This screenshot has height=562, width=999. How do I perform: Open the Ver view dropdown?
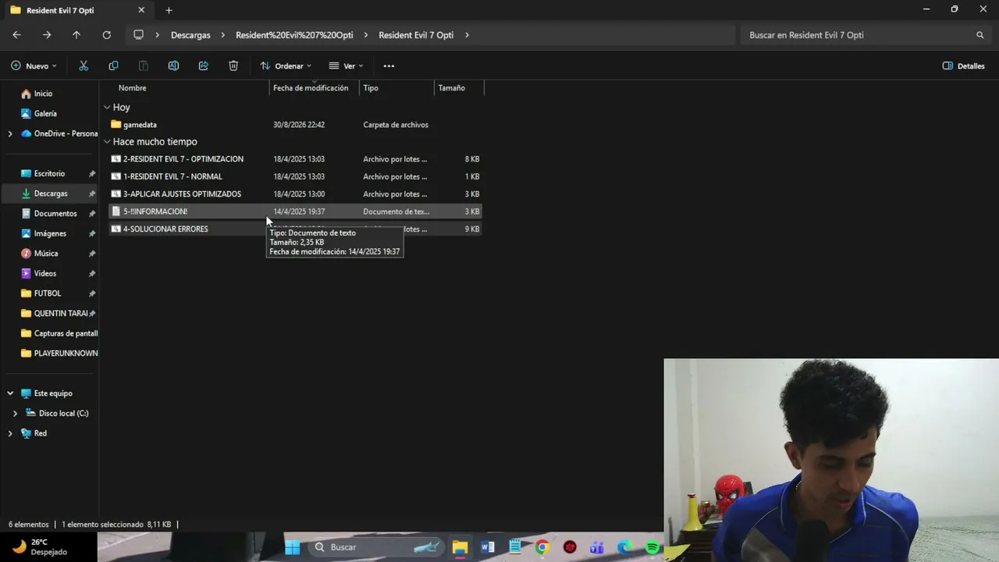click(x=346, y=66)
